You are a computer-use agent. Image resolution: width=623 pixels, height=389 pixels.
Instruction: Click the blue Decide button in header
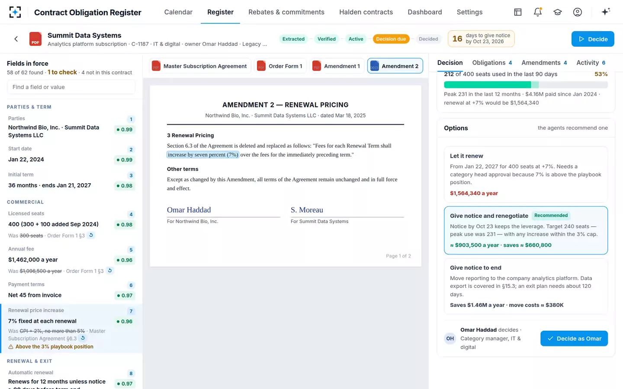pyautogui.click(x=593, y=39)
